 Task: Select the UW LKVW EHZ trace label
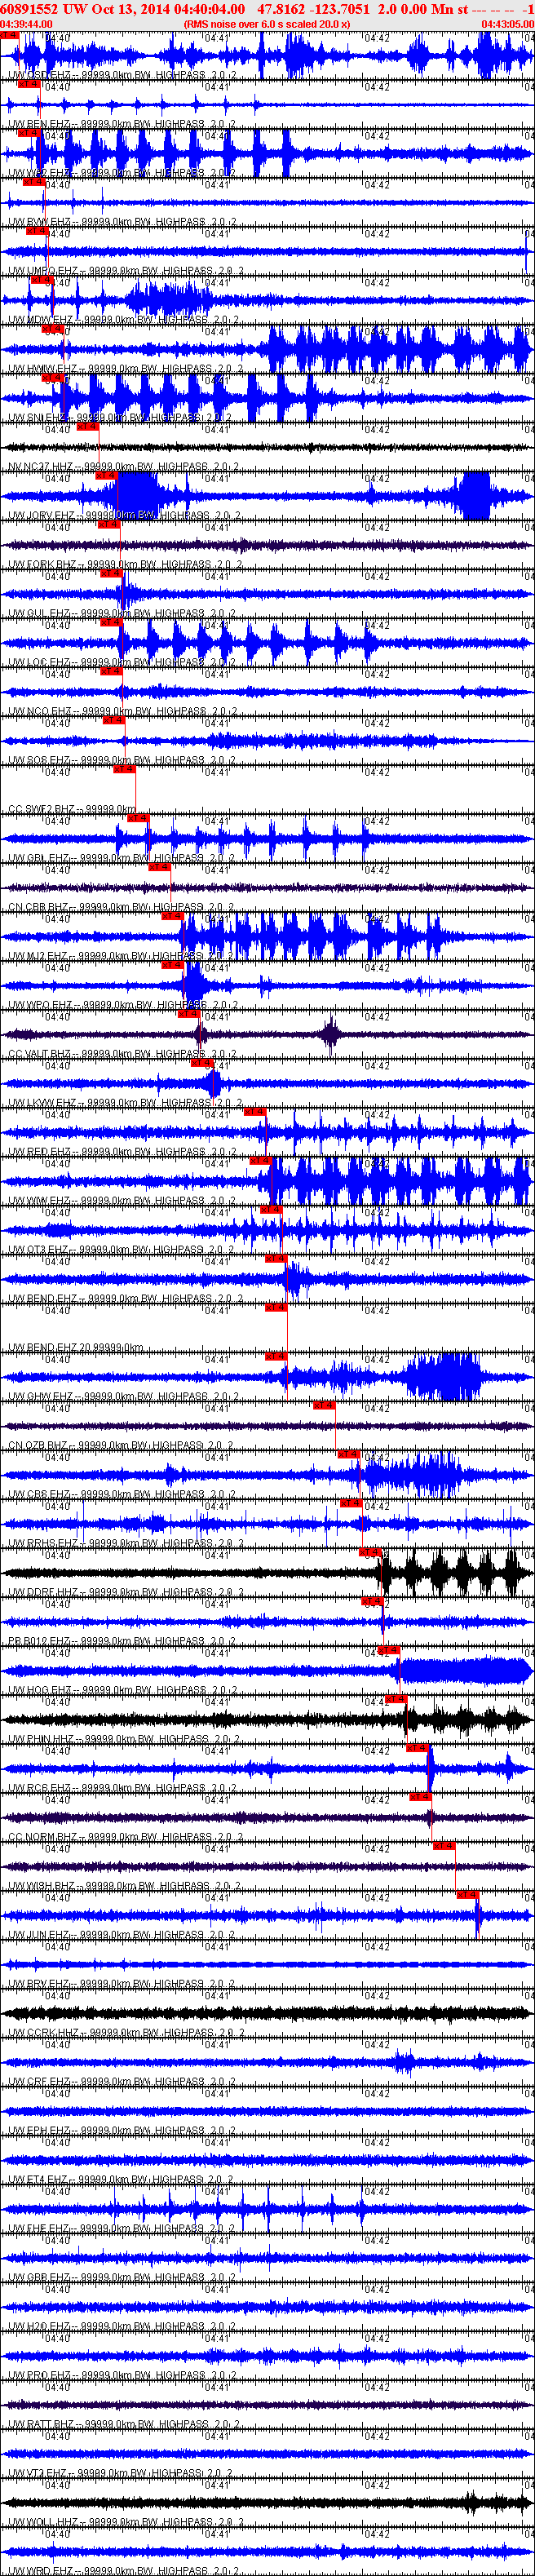[x=125, y=1104]
